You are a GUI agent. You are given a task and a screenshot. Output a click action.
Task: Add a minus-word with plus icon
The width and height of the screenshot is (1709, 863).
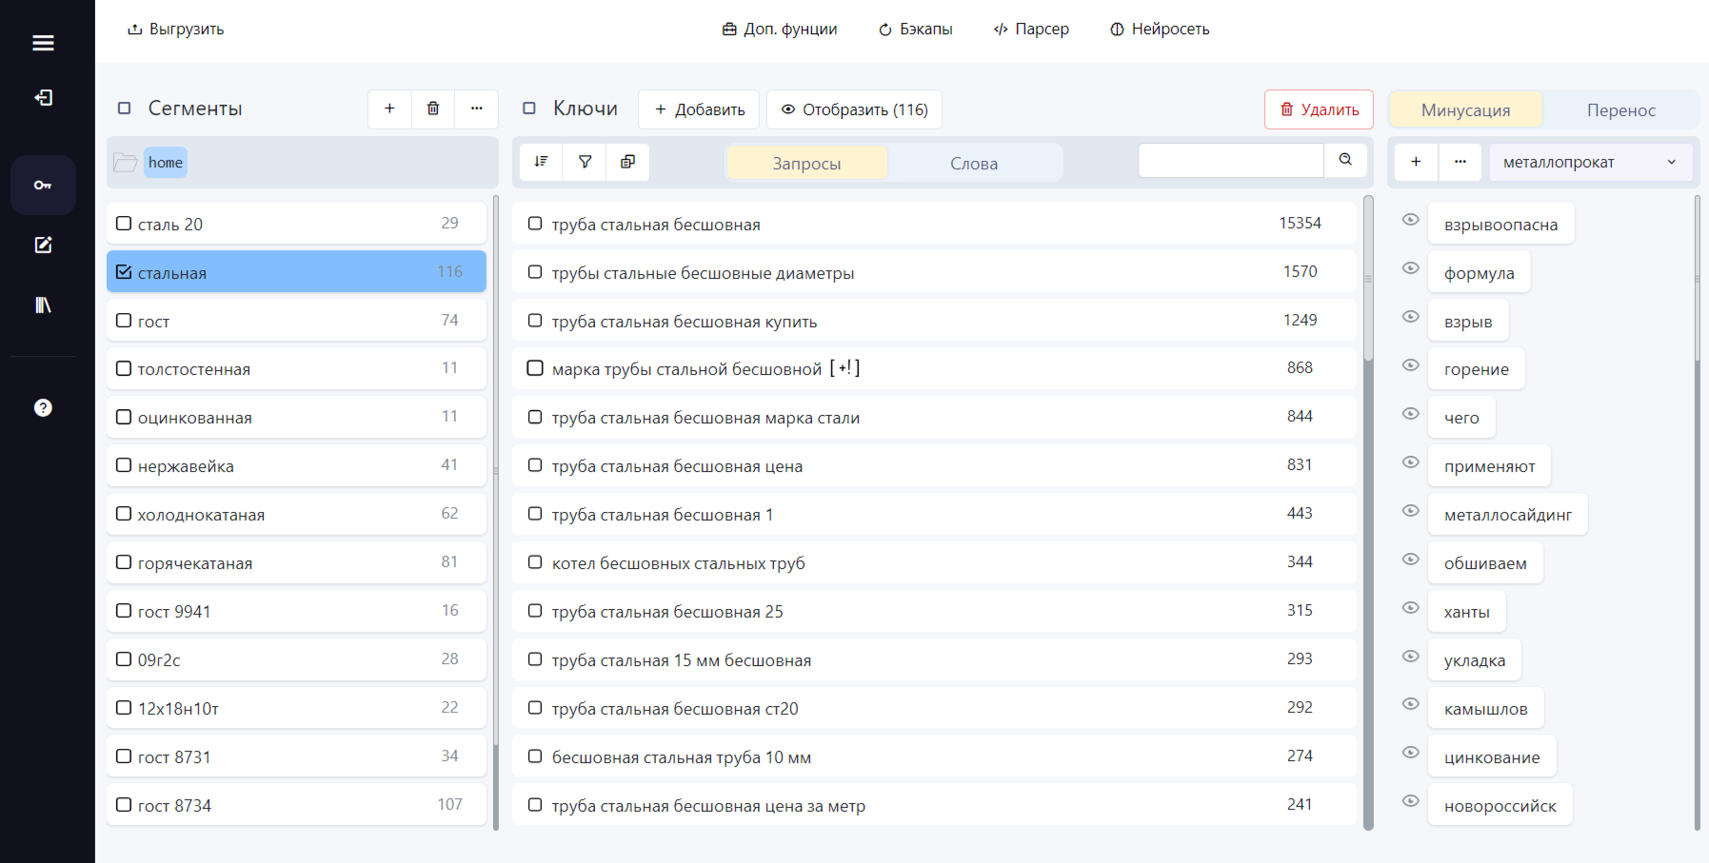click(x=1416, y=162)
